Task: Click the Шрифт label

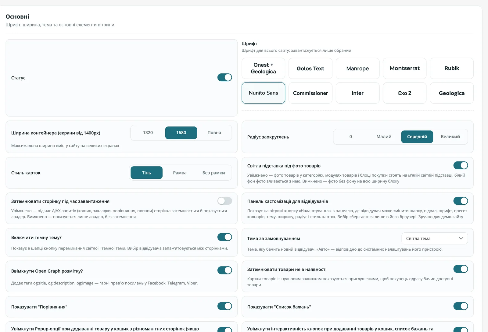Action: 249,44
